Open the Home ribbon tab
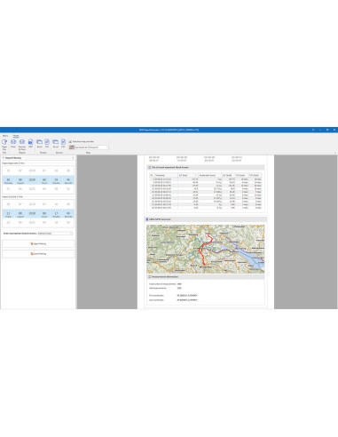Viewport: 338px width, 437px height. (16, 136)
